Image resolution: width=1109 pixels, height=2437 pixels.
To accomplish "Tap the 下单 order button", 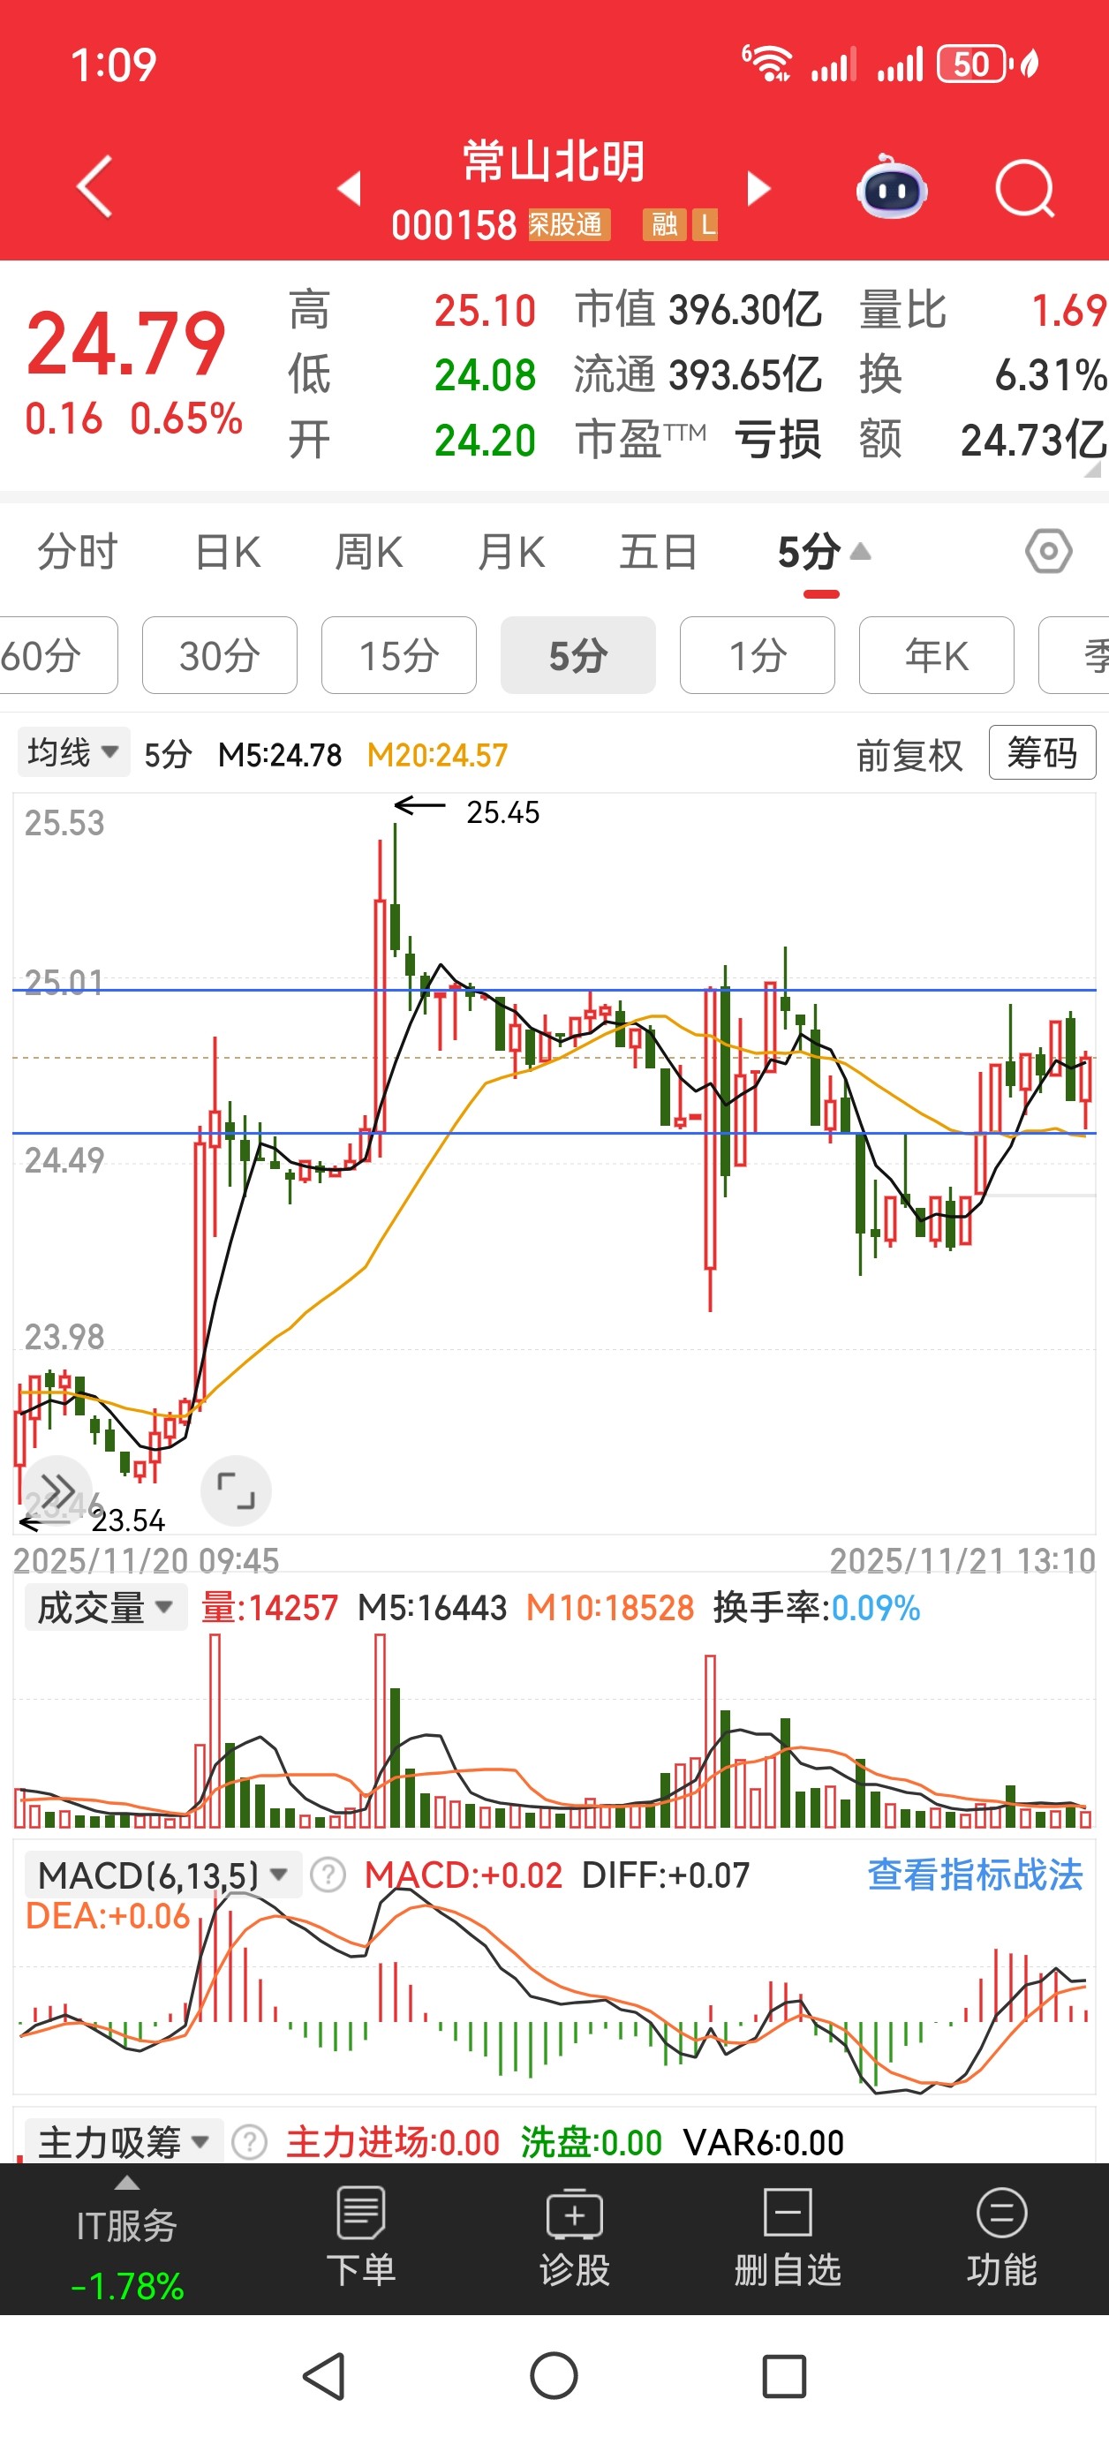I will [360, 2238].
